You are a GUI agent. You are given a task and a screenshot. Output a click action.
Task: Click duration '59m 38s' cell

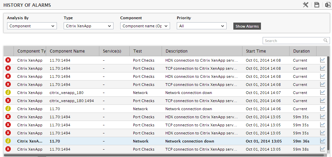pyautogui.click(x=301, y=149)
